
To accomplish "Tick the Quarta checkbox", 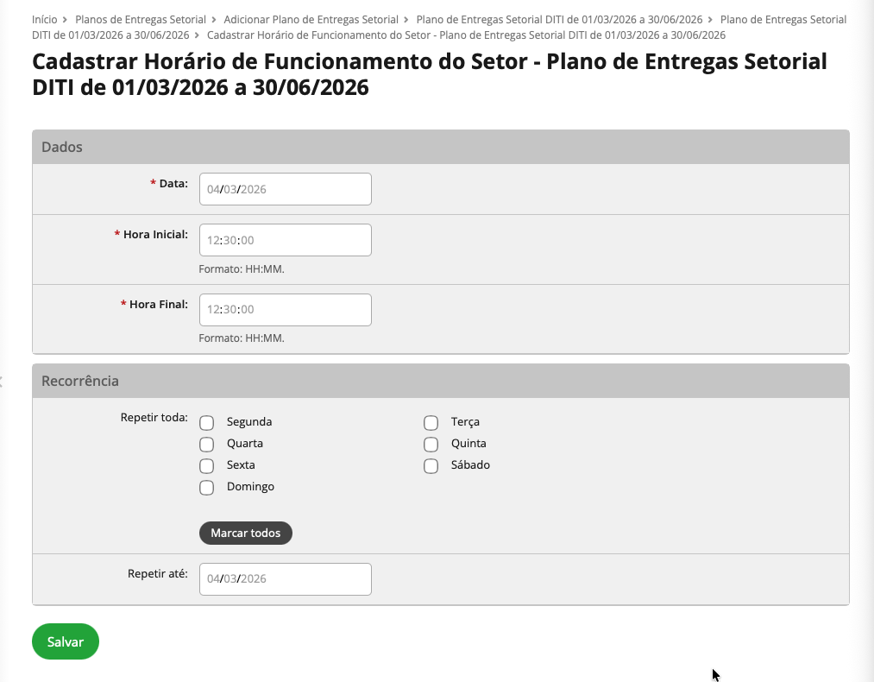I will [x=207, y=445].
